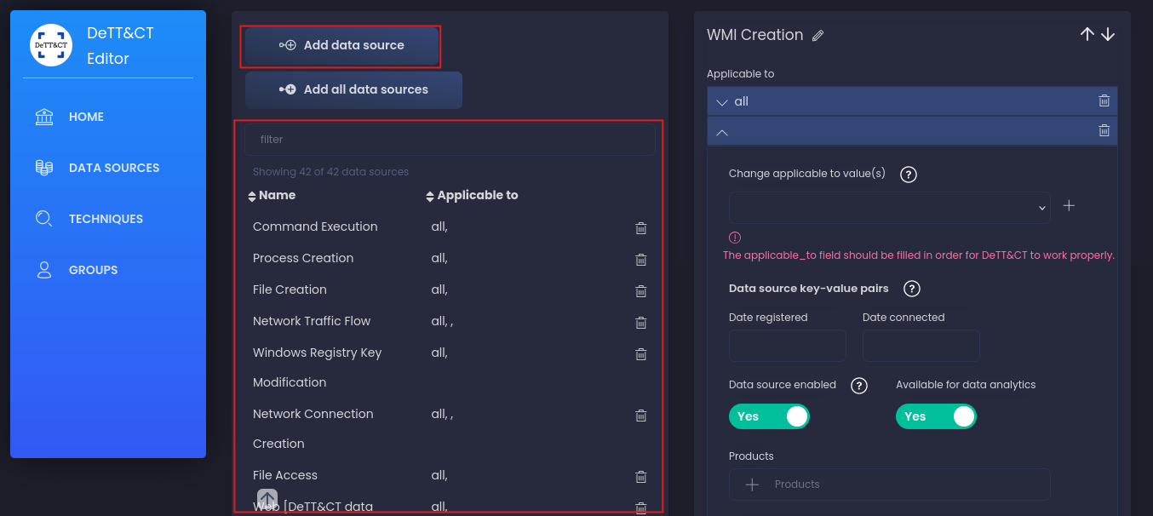Delete the File Creation data source
1153x516 pixels.
[x=641, y=291]
